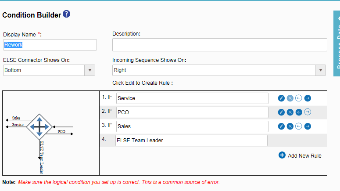Click the Display Name field containing Rework
340x191 pixels.
pos(50,45)
